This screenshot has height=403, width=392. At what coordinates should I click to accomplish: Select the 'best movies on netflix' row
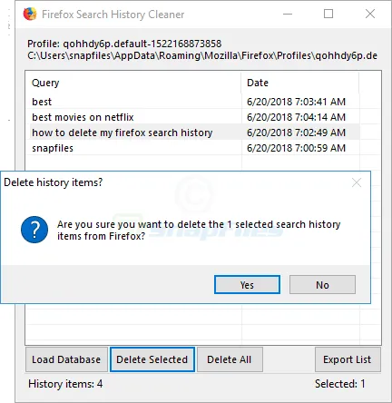pos(194,117)
